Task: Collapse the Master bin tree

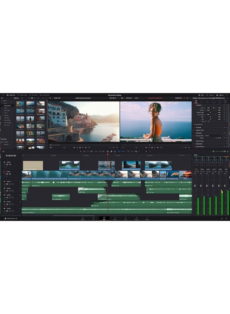Action: pyautogui.click(x=2, y=101)
